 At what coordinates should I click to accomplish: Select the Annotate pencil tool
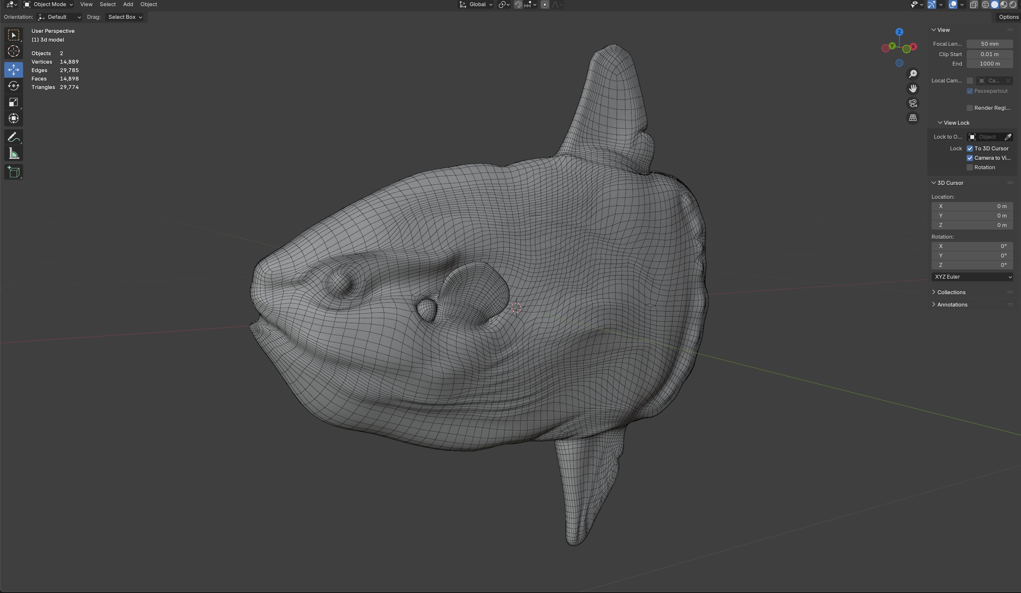click(x=13, y=137)
